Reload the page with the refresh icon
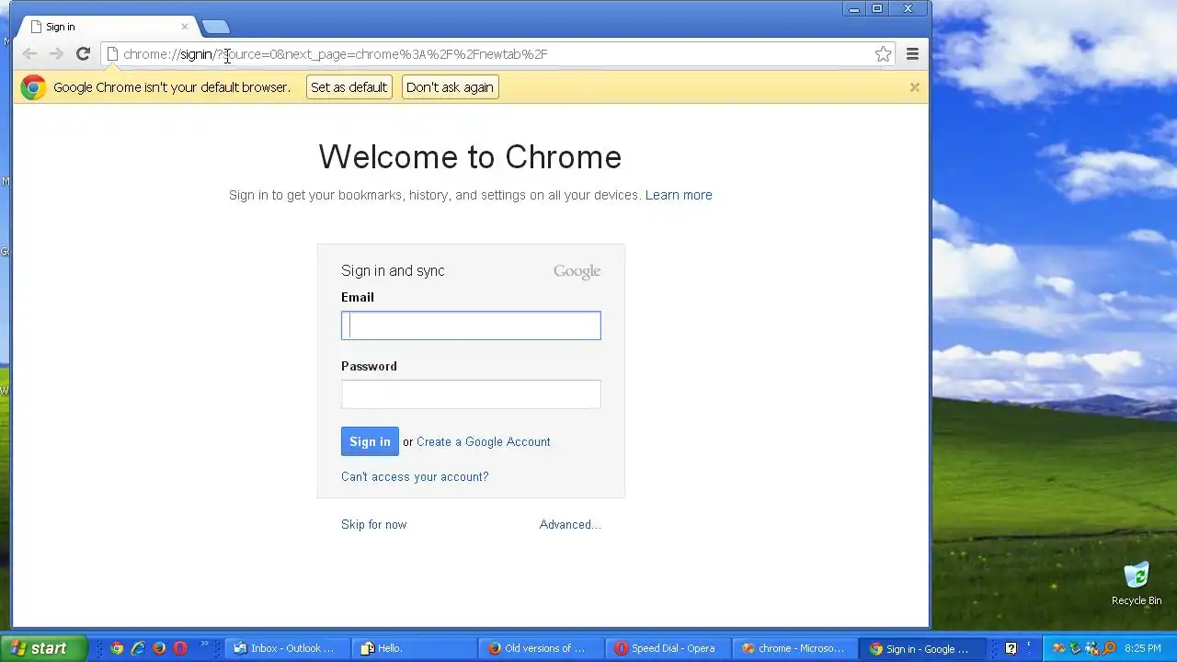This screenshot has width=1177, height=662. click(x=83, y=54)
